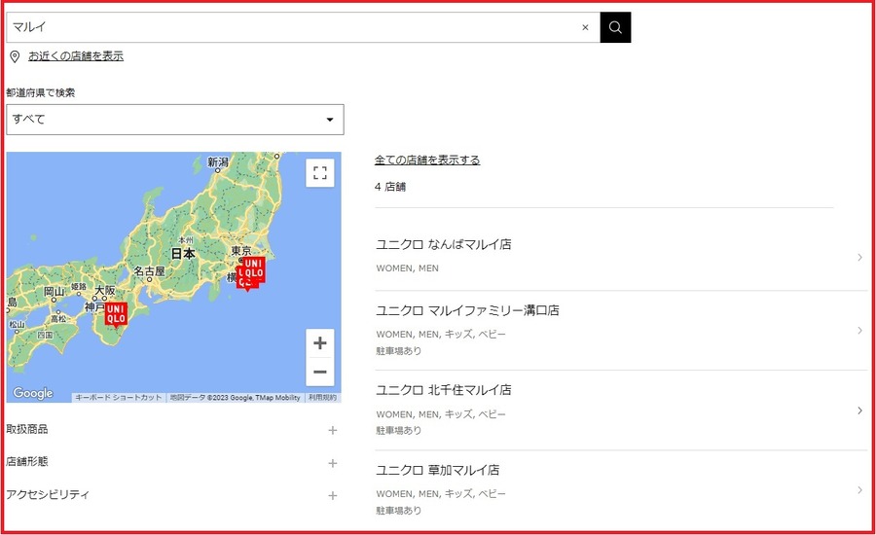Open ユニクロ なんばマルイ店 store
This screenshot has width=876, height=535.
pyautogui.click(x=444, y=244)
